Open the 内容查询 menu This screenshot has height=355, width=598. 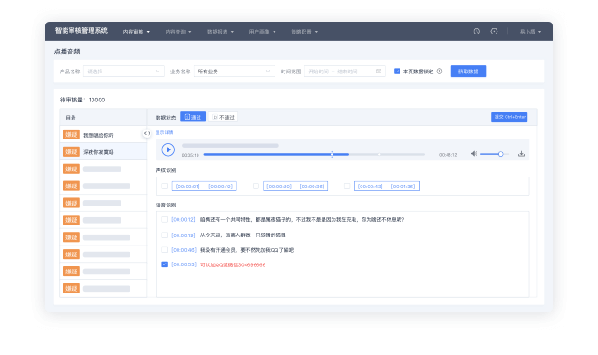[x=178, y=32]
